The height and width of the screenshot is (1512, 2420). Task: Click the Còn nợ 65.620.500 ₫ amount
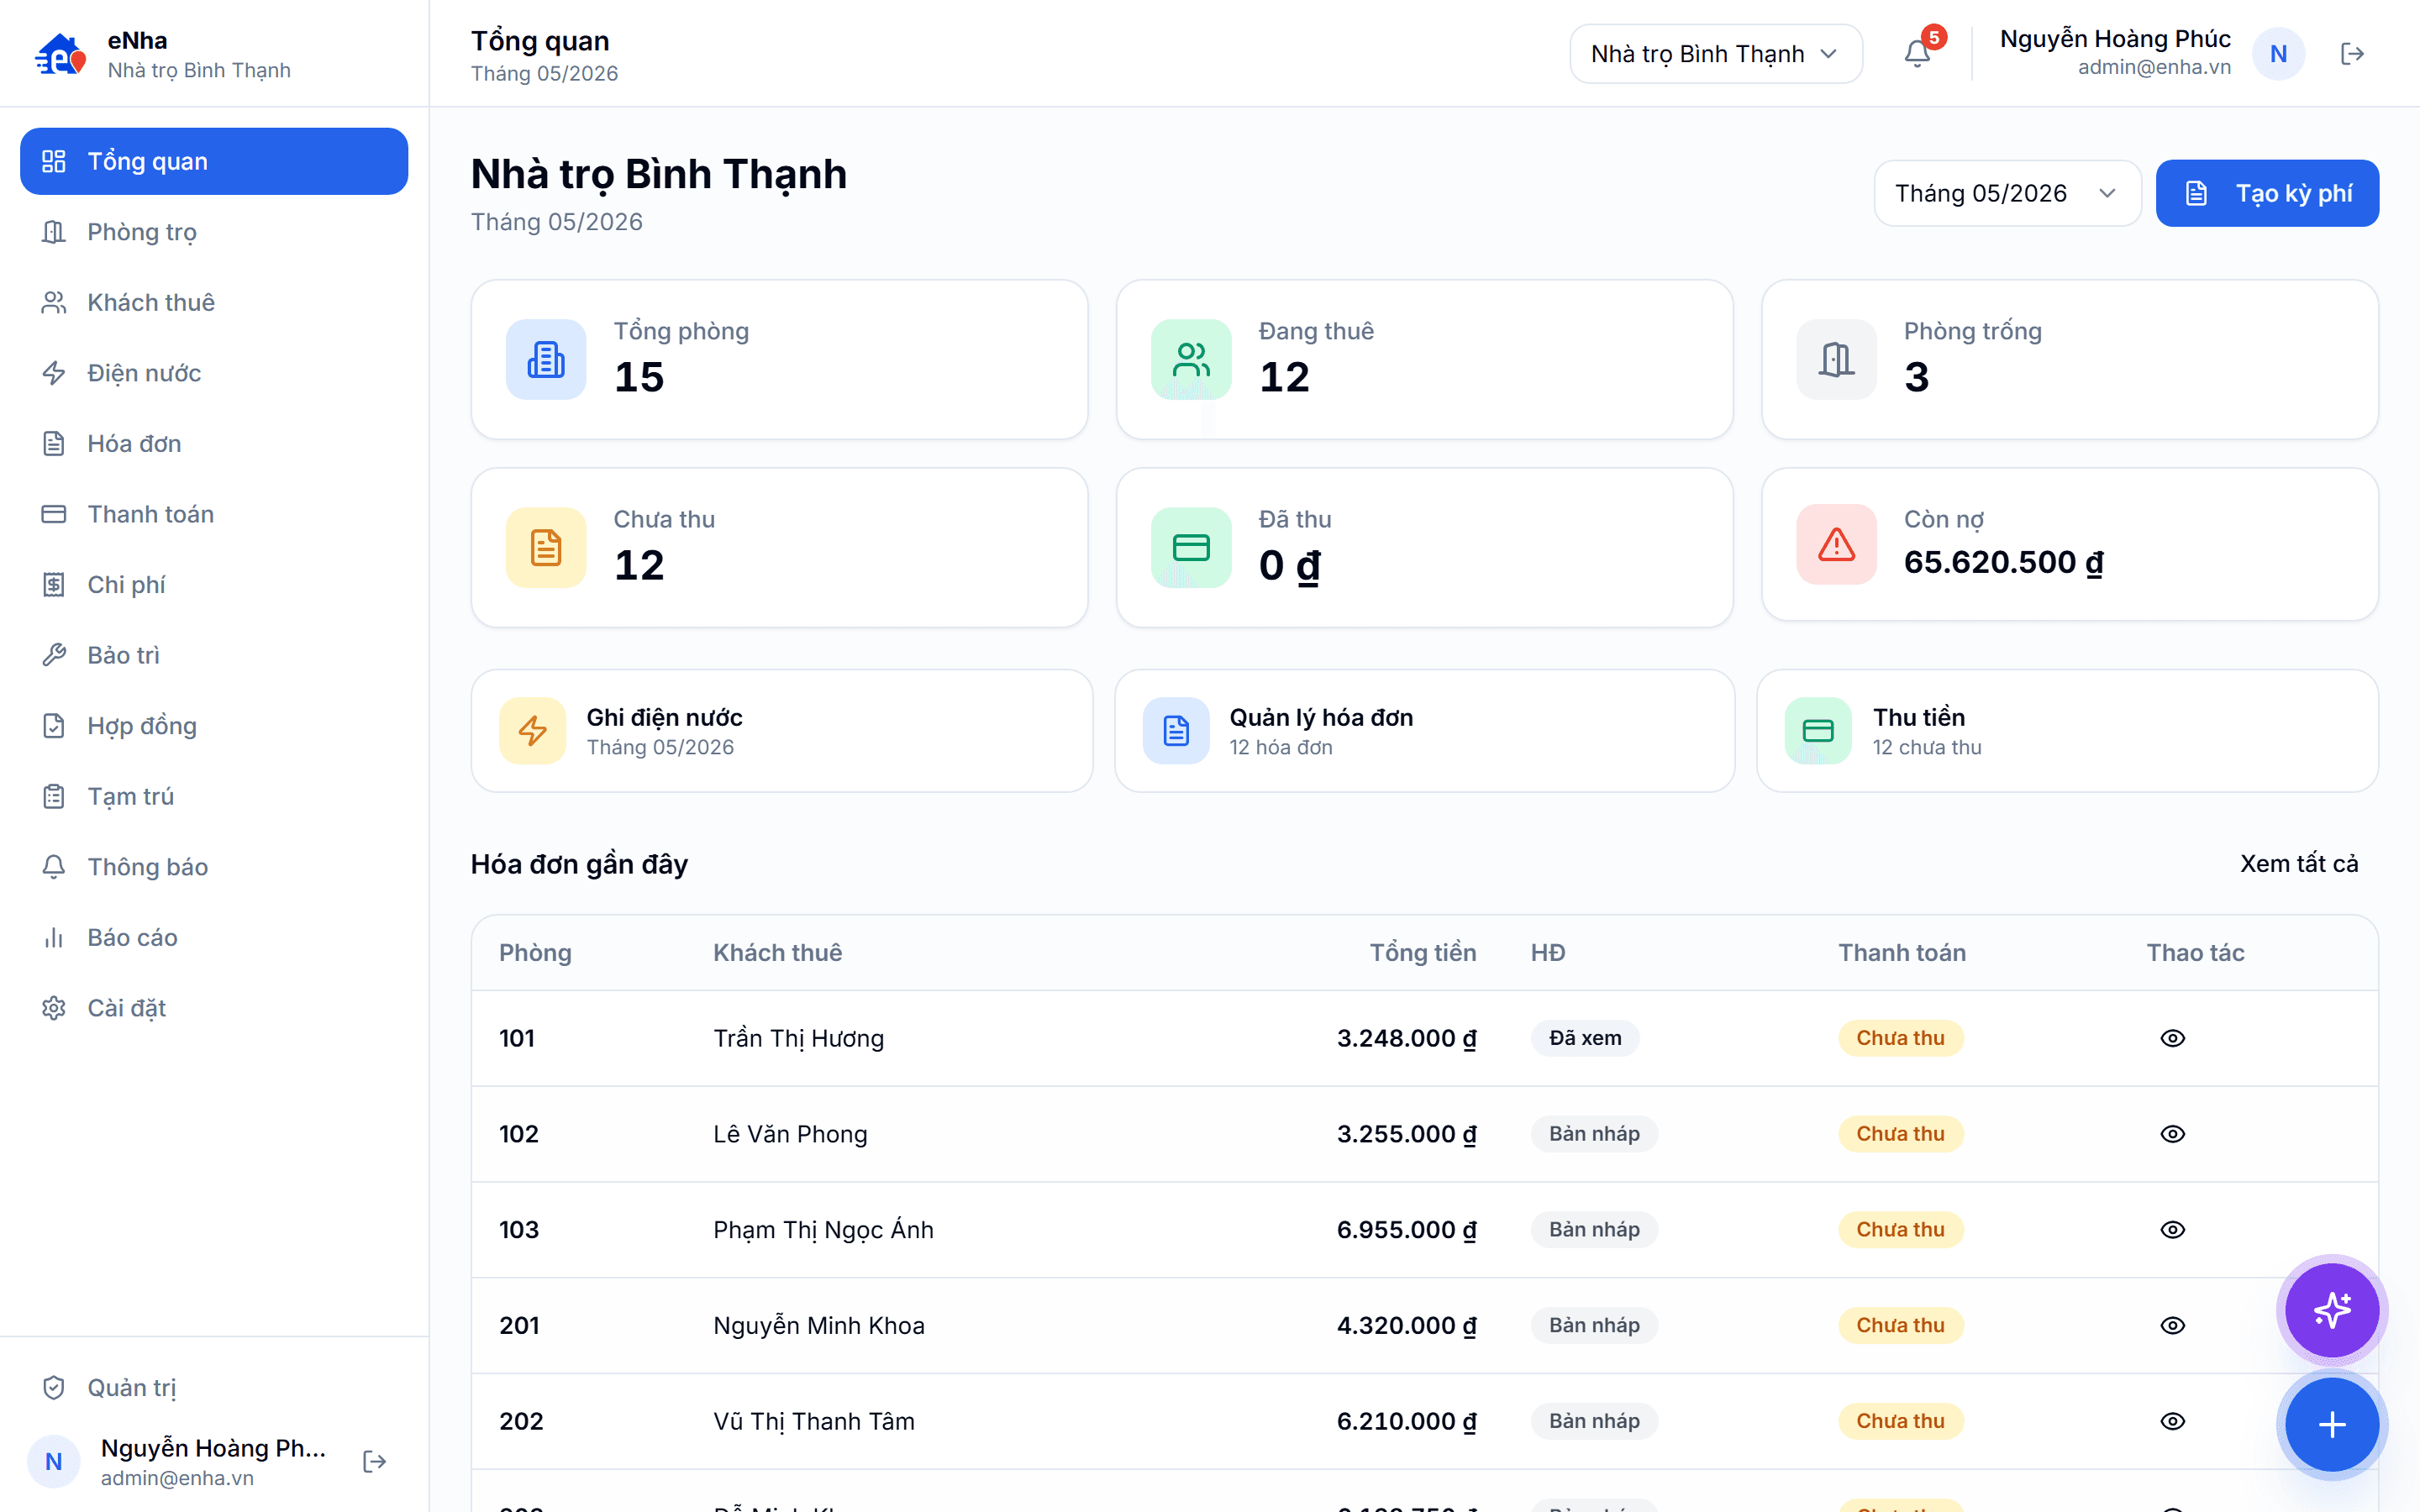pyautogui.click(x=2003, y=562)
